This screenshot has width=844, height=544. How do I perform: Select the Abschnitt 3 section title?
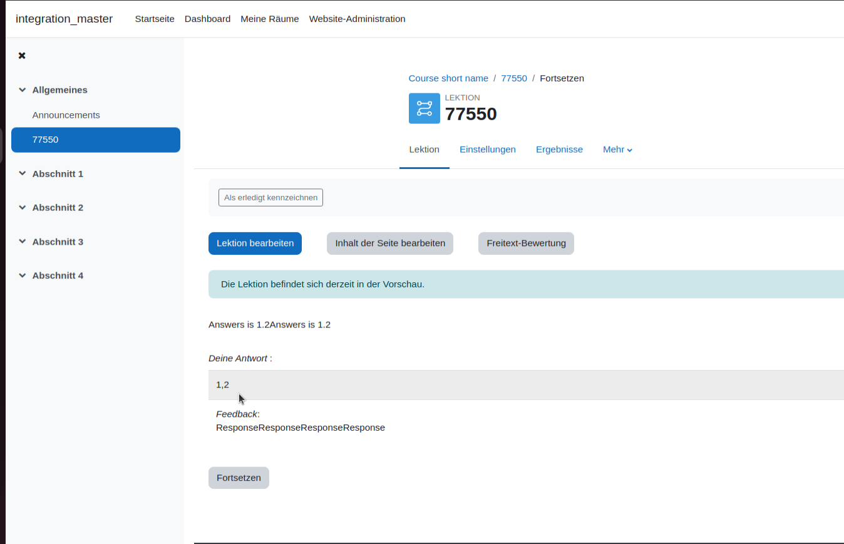(58, 242)
